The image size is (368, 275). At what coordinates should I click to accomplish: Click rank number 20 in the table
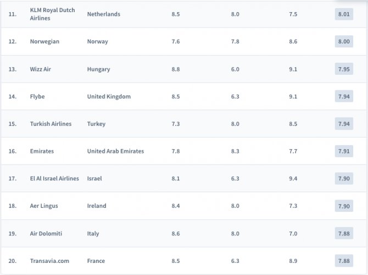12,261
